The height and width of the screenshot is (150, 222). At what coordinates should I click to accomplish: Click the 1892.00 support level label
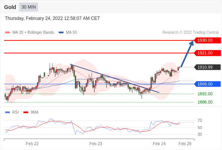coord(205,94)
